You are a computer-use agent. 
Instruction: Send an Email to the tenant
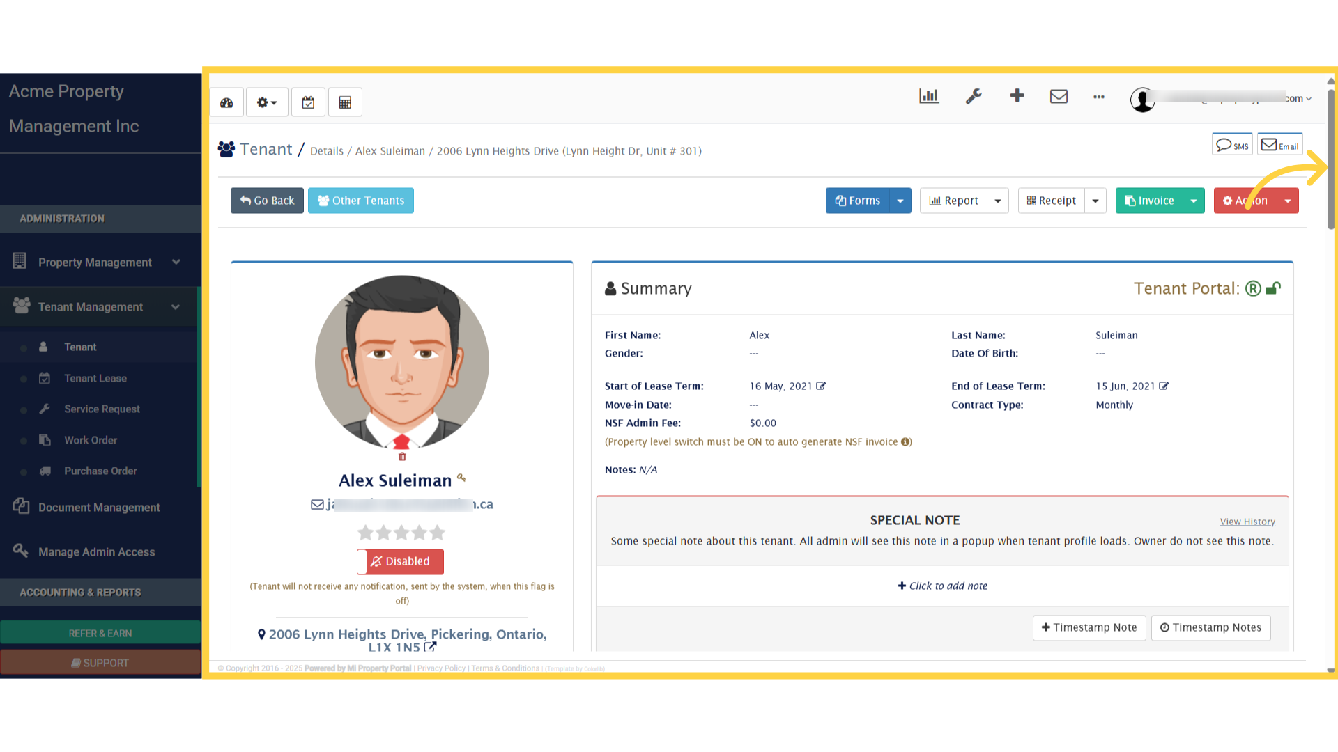(x=1280, y=145)
